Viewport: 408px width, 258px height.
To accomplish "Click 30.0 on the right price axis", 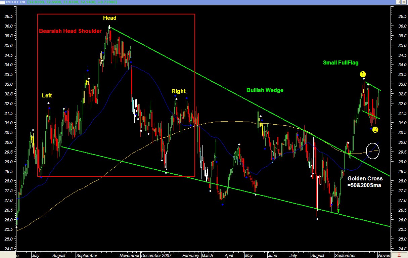I will tap(402, 142).
